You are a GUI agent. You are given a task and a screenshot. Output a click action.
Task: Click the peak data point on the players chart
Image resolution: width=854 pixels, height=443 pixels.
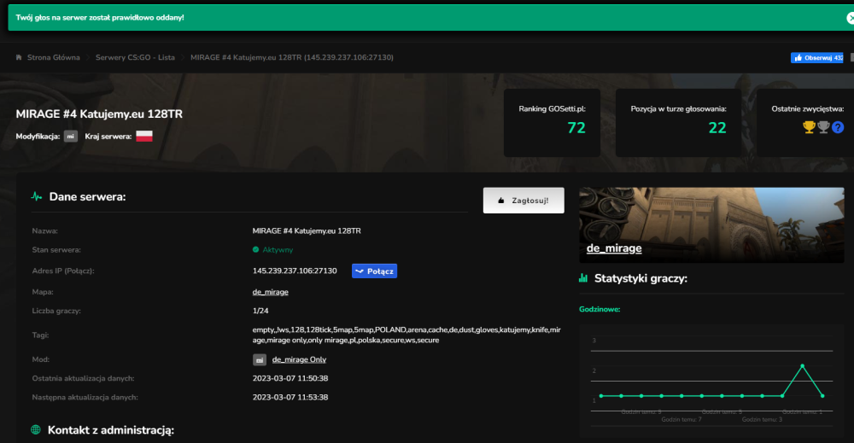click(802, 365)
